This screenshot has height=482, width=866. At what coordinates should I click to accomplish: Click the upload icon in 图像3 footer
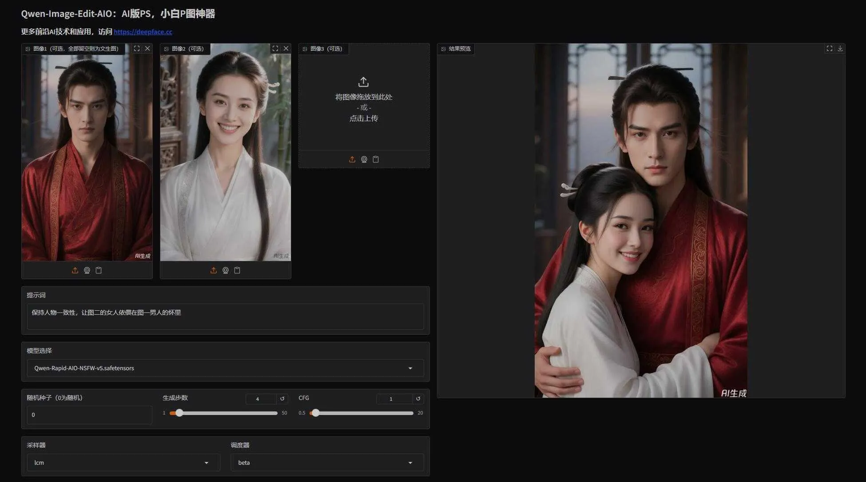pos(352,159)
